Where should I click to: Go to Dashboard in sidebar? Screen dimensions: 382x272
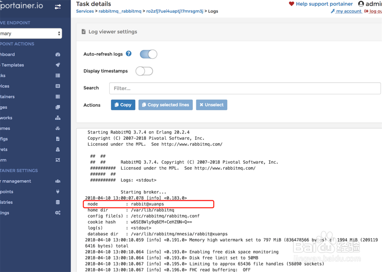7,55
